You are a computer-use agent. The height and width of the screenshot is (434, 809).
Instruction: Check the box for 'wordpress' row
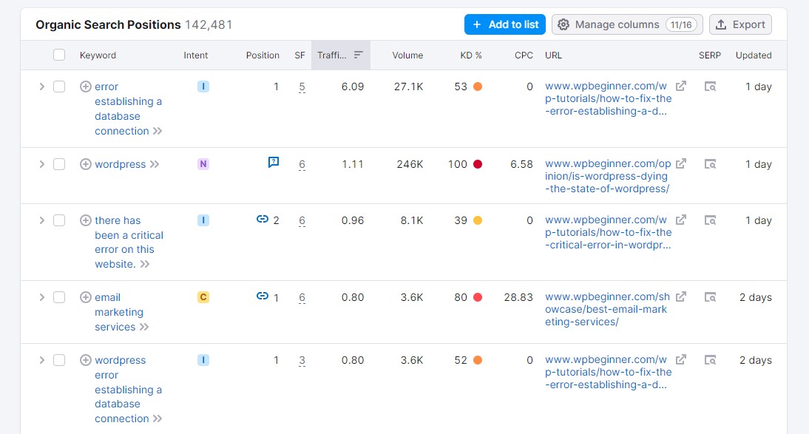pos(59,164)
